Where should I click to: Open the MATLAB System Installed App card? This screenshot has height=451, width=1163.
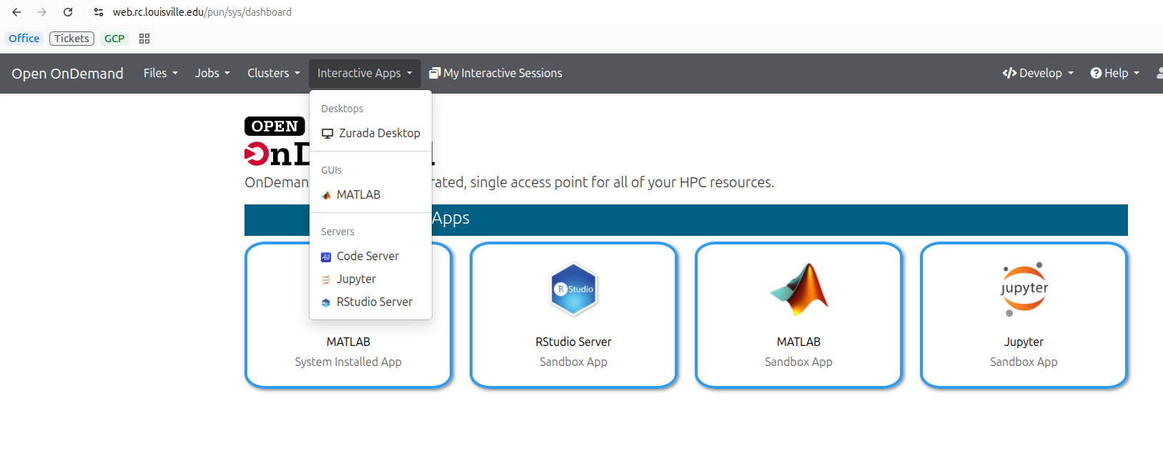tap(348, 315)
